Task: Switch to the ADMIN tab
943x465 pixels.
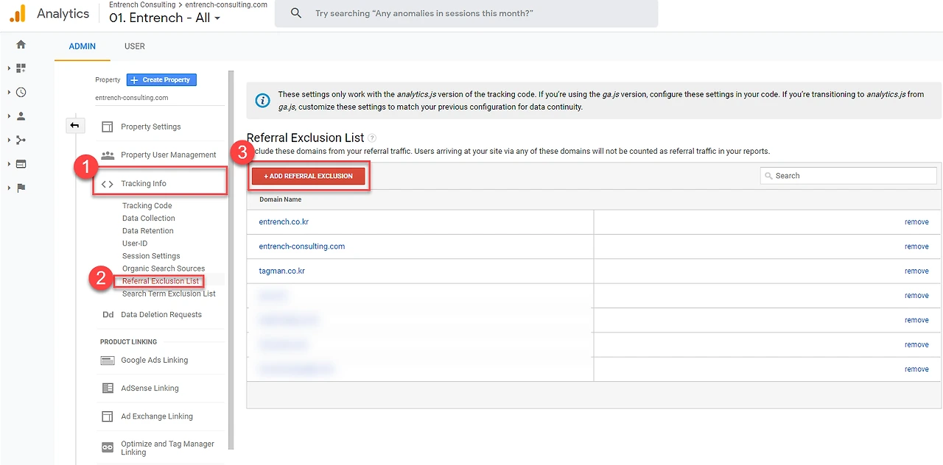Action: click(83, 46)
